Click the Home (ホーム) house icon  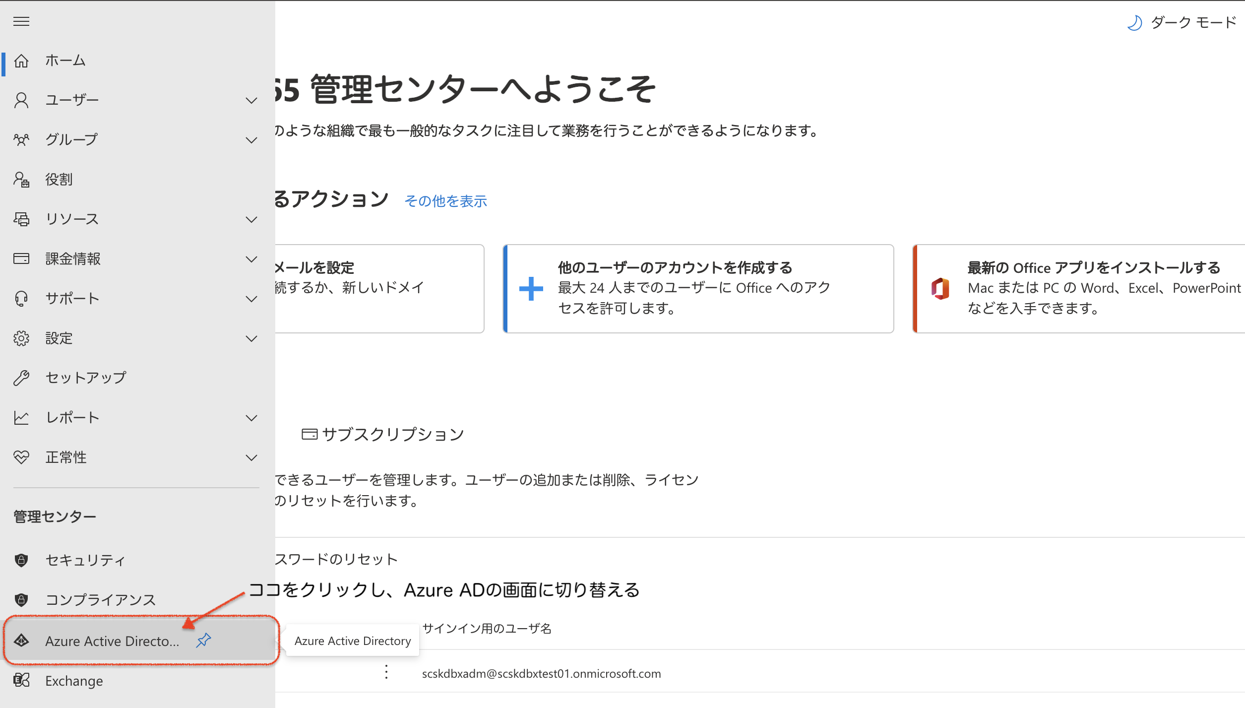pos(21,61)
